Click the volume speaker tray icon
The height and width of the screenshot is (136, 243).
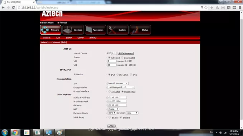(x=221, y=132)
